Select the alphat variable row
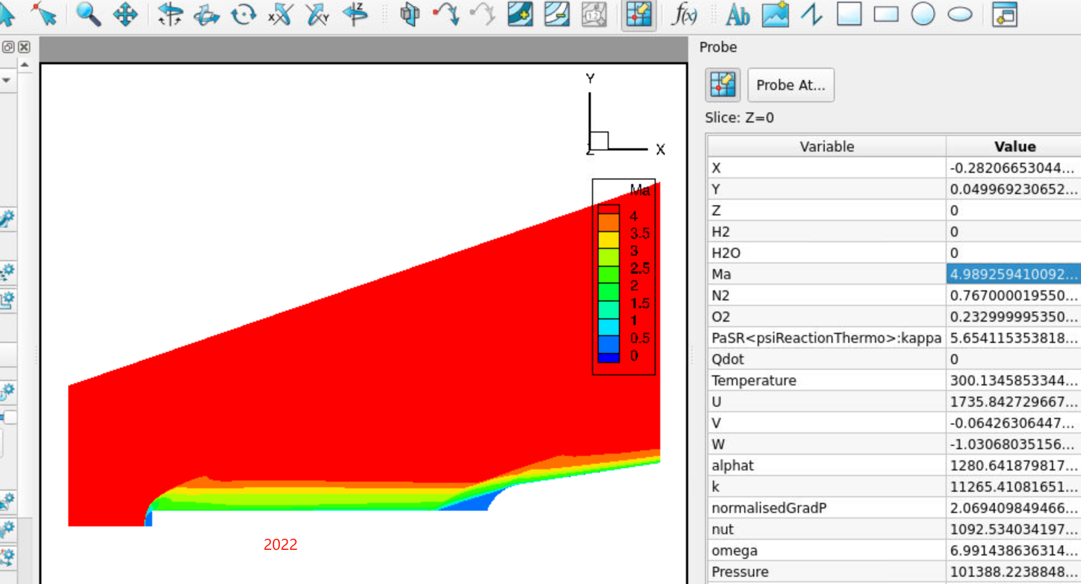This screenshot has height=584, width=1081. tap(894, 465)
